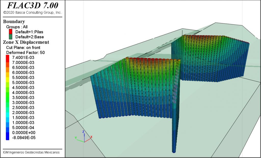Click the Itasca Consulting Group copyright text
Screen dimensions: 261x158
coord(32,12)
